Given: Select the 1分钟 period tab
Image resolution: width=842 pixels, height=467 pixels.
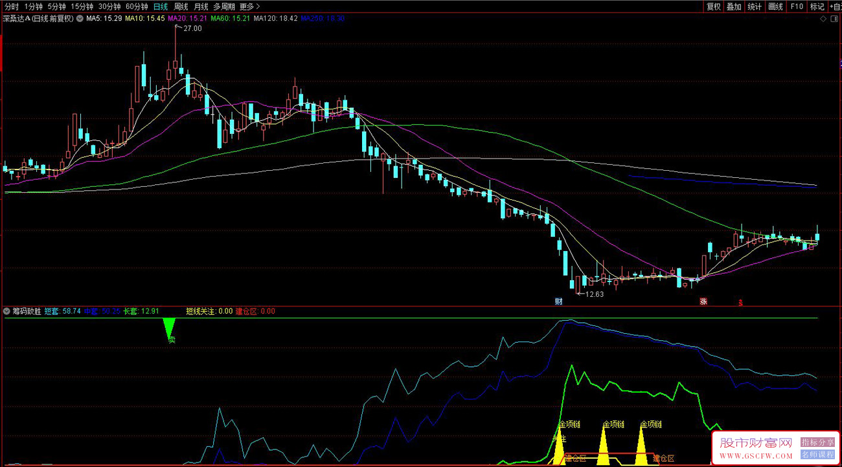Looking at the screenshot, I should (x=33, y=6).
